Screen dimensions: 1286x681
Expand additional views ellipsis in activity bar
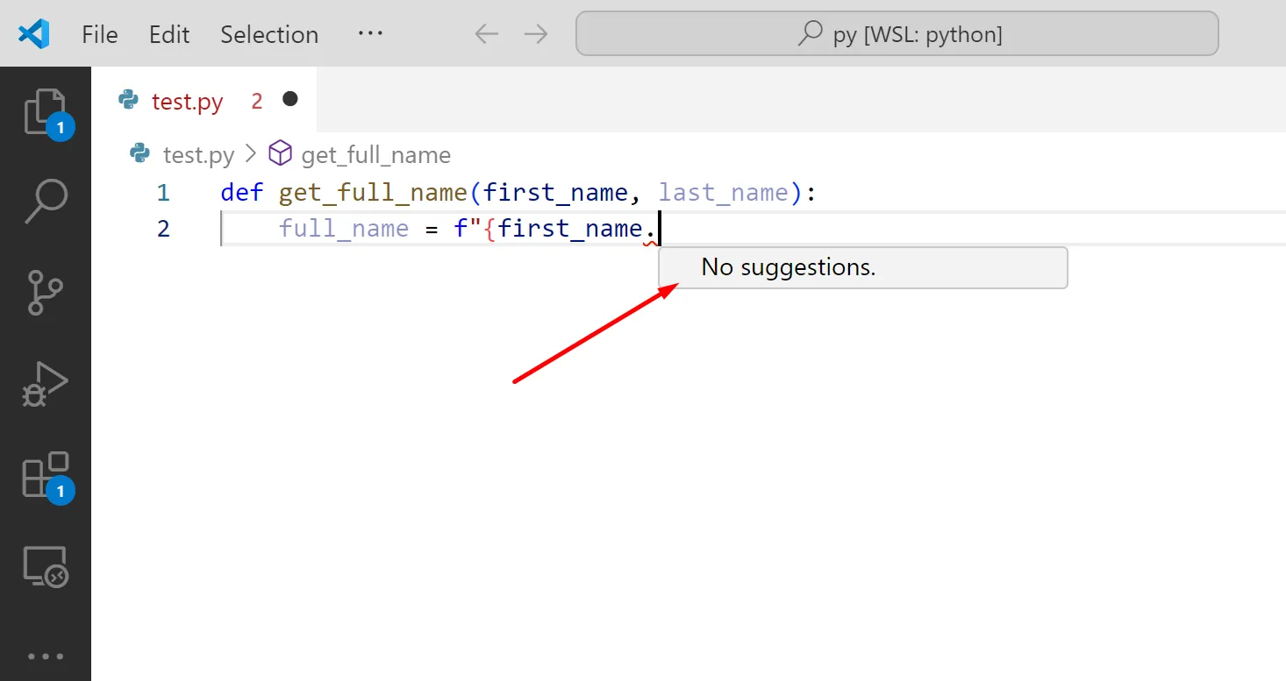[45, 656]
